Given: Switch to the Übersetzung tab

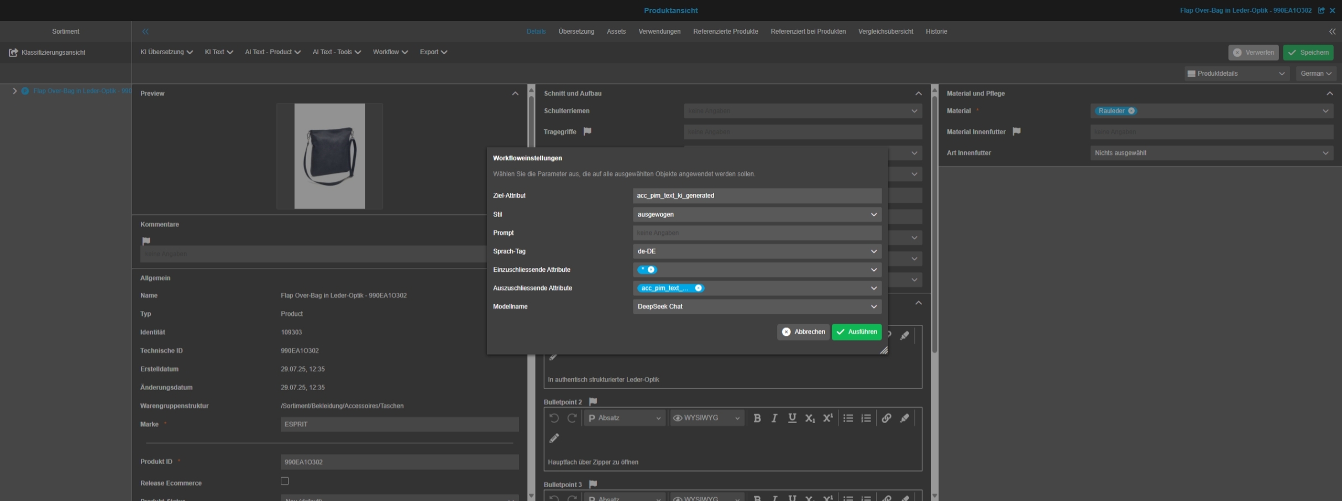Looking at the screenshot, I should coord(576,31).
